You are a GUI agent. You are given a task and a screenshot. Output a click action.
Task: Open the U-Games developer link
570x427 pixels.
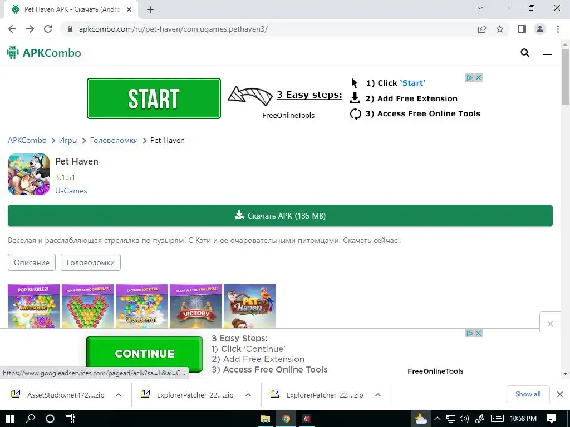pyautogui.click(x=71, y=191)
